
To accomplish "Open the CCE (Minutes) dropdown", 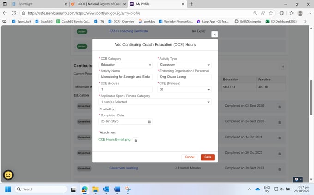I will pos(184,89).
